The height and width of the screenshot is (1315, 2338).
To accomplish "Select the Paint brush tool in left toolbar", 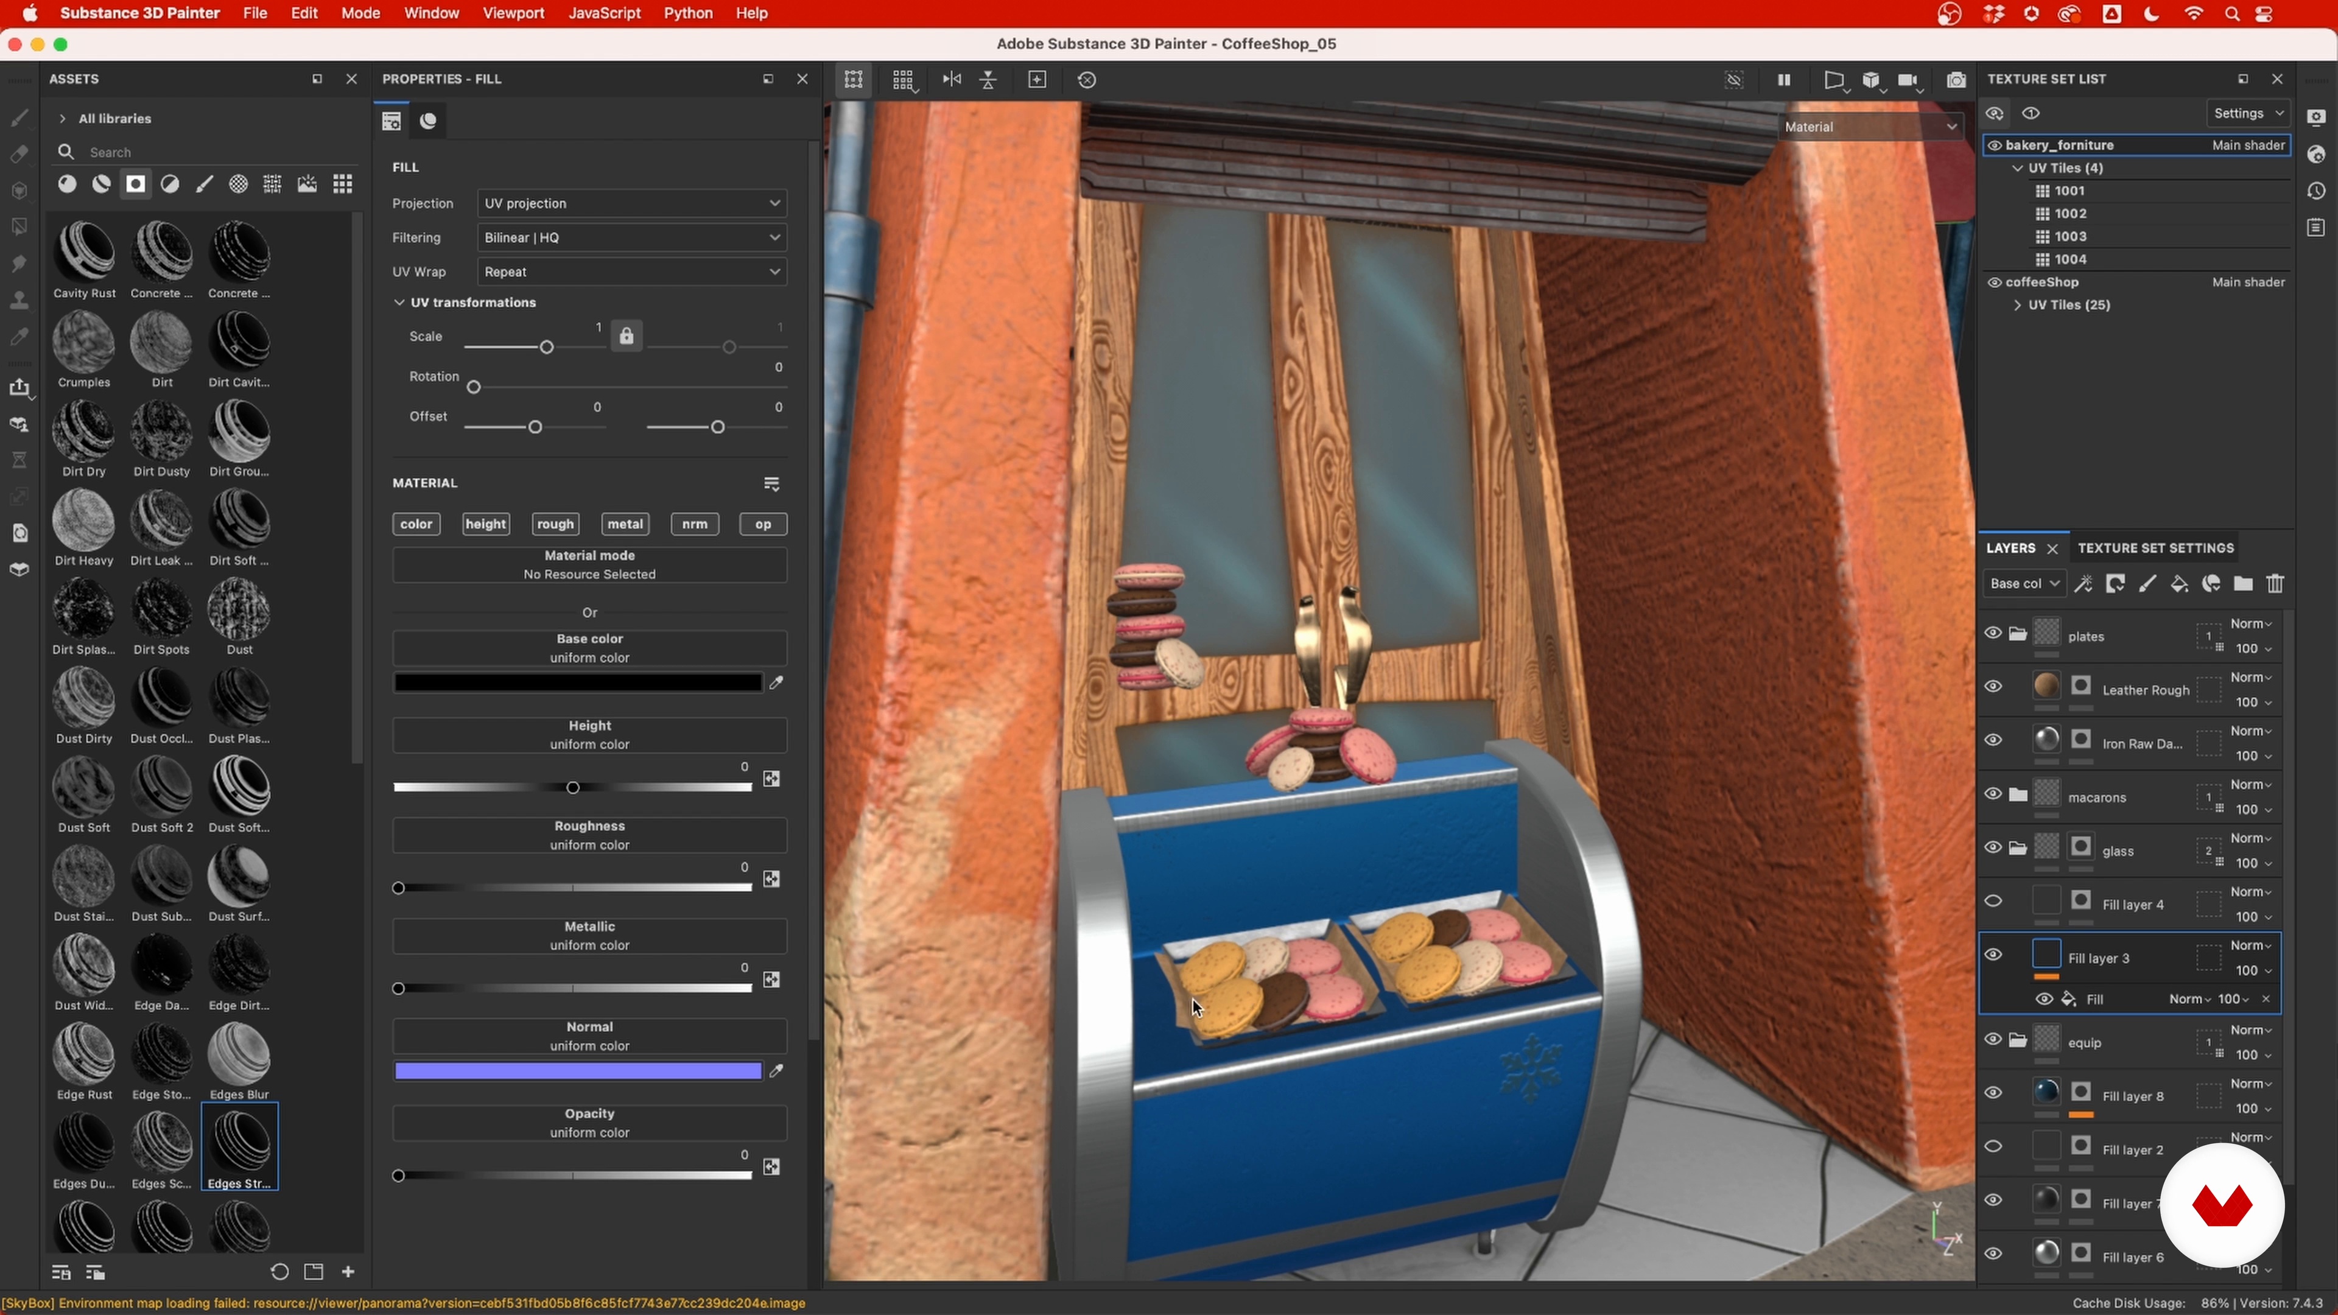I will [19, 118].
